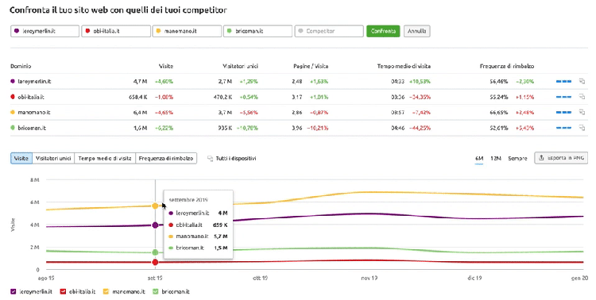This screenshot has width=596, height=300.
Task: Toggle manomano.it legend checkbox
Action: [x=106, y=291]
